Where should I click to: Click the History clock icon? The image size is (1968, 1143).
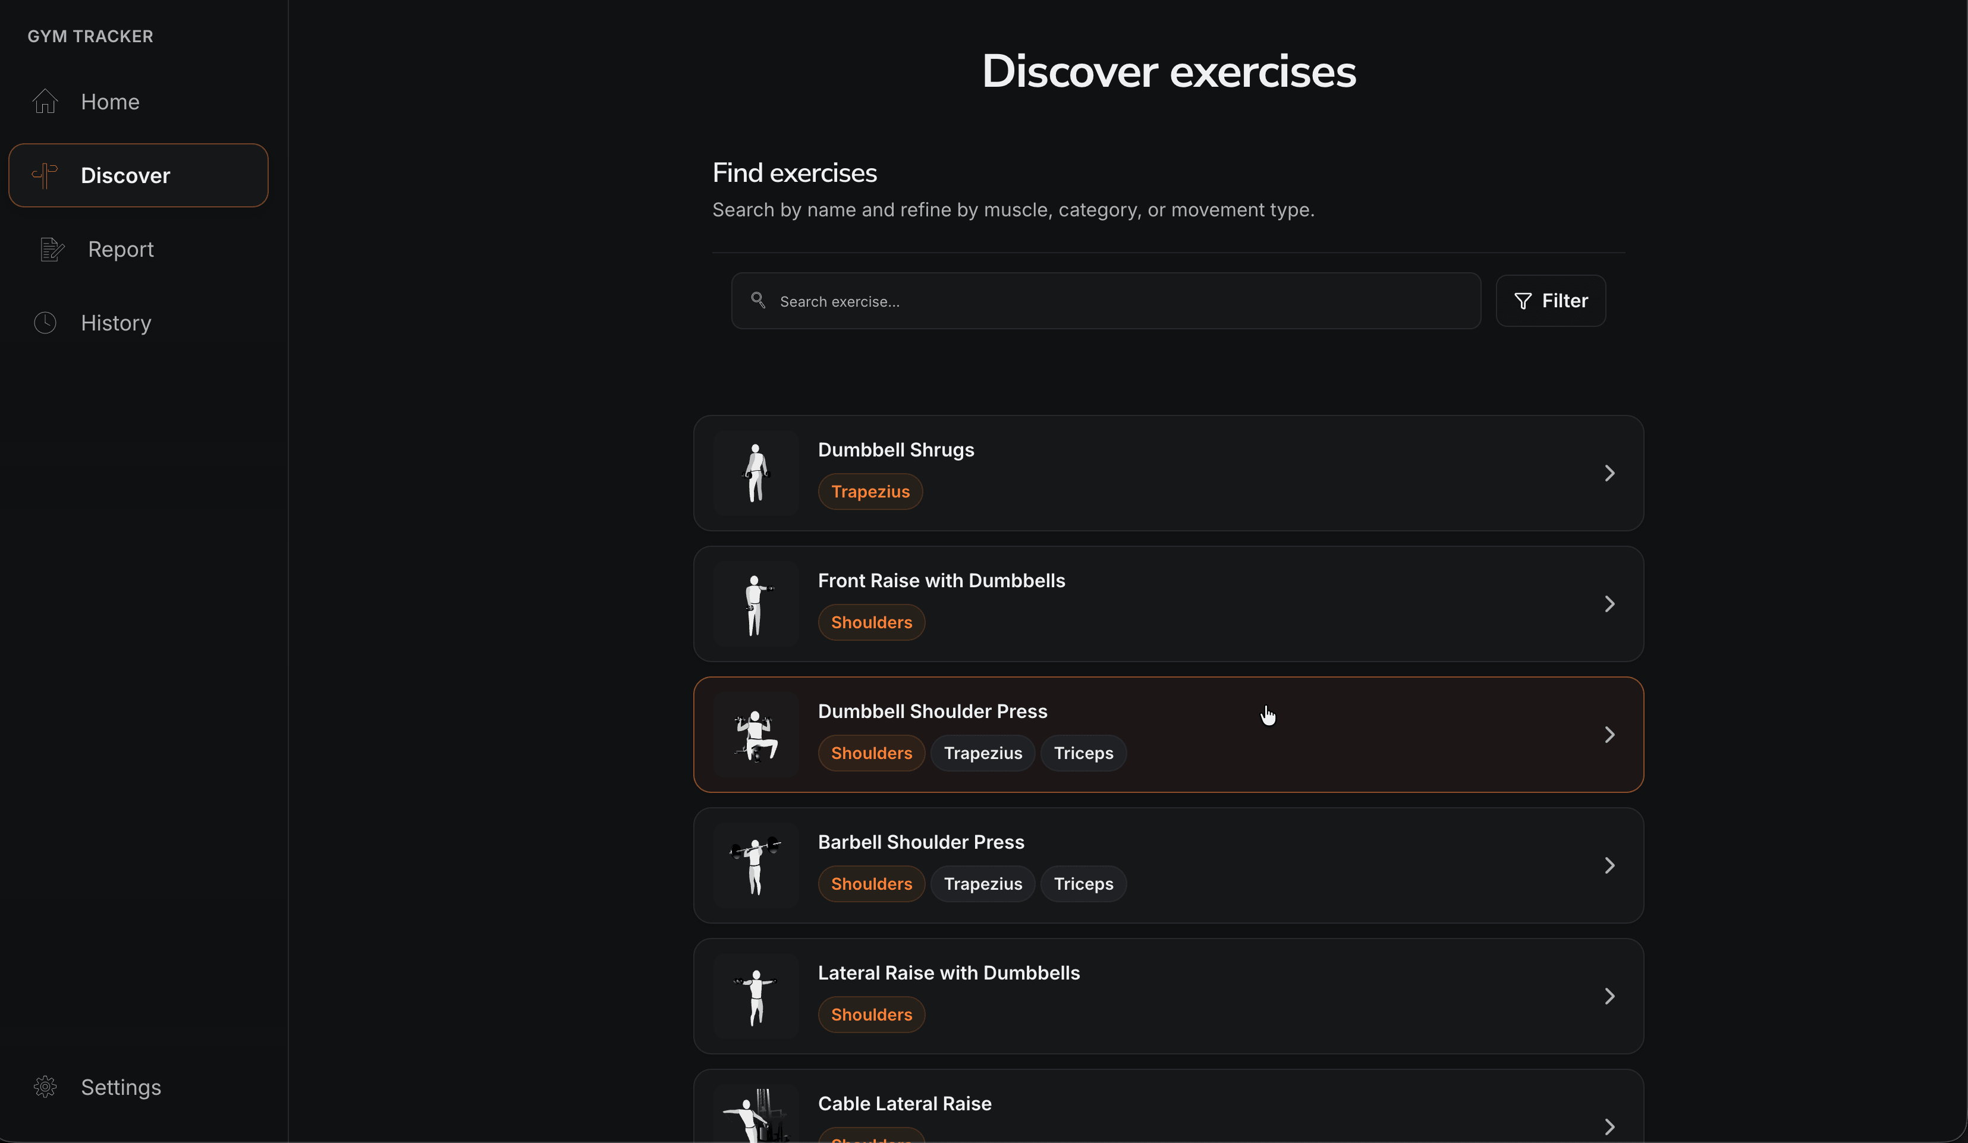pos(45,322)
